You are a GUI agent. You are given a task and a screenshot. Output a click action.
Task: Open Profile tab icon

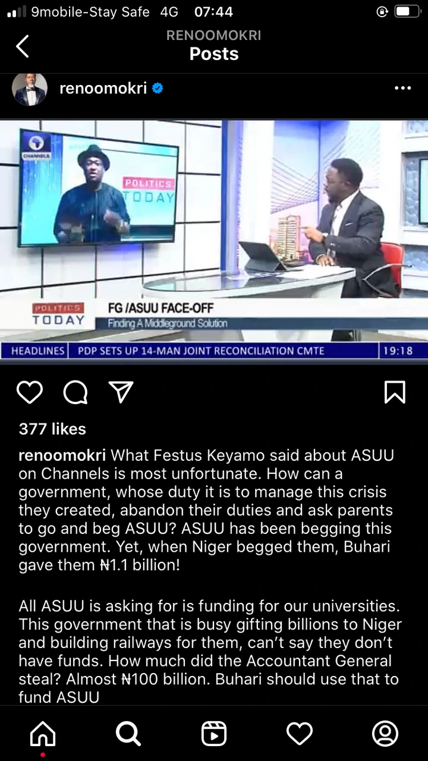(x=385, y=734)
